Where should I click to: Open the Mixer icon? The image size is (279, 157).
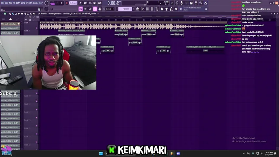point(152,9)
